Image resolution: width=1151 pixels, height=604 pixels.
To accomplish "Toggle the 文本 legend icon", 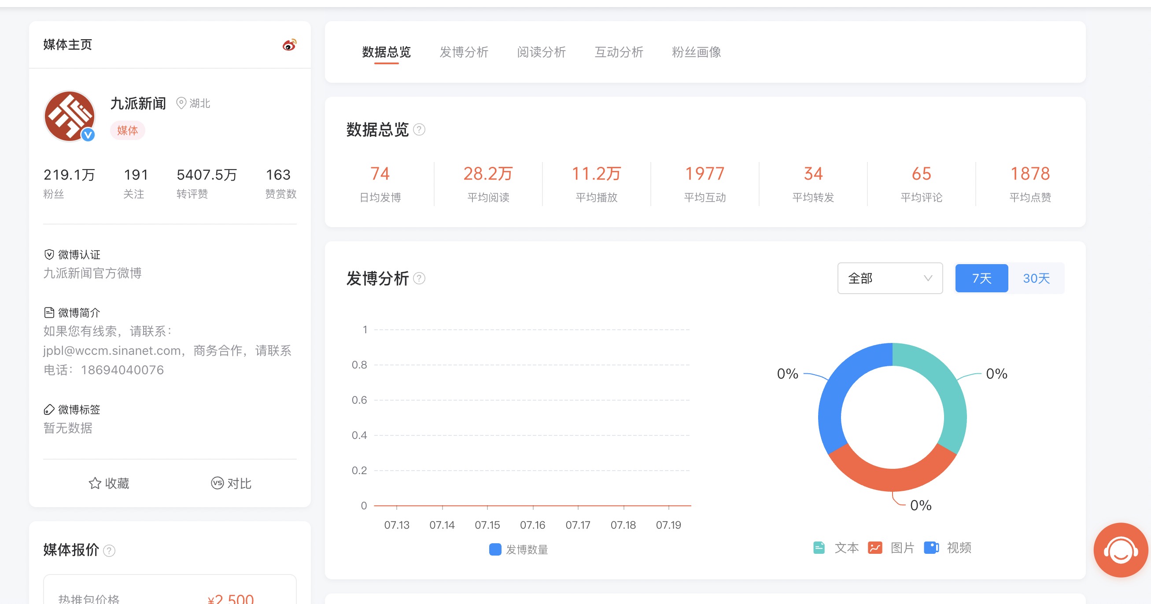I will point(819,548).
